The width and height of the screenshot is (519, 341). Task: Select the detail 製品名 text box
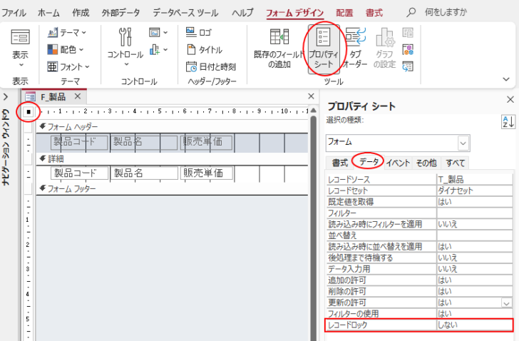click(144, 173)
